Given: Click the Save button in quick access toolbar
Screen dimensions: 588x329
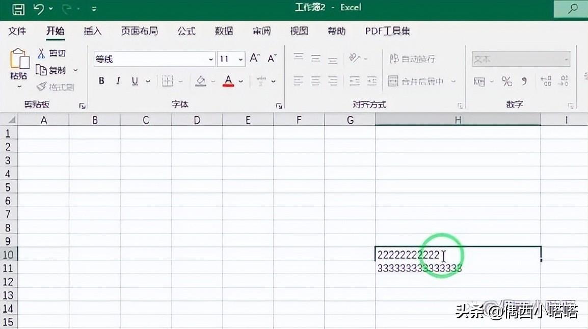Looking at the screenshot, I should [x=18, y=8].
